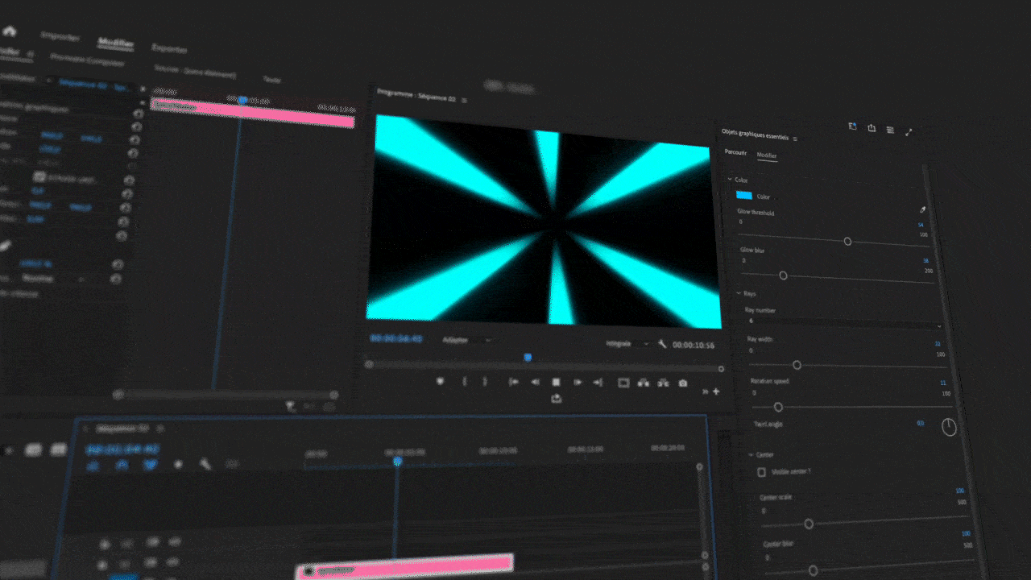Click the cyan Color swatch
The image size is (1031, 580).
point(744,196)
